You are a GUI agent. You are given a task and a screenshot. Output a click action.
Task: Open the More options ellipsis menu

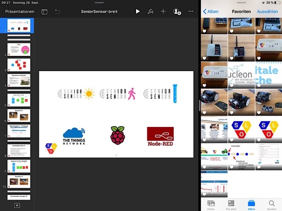point(191,11)
